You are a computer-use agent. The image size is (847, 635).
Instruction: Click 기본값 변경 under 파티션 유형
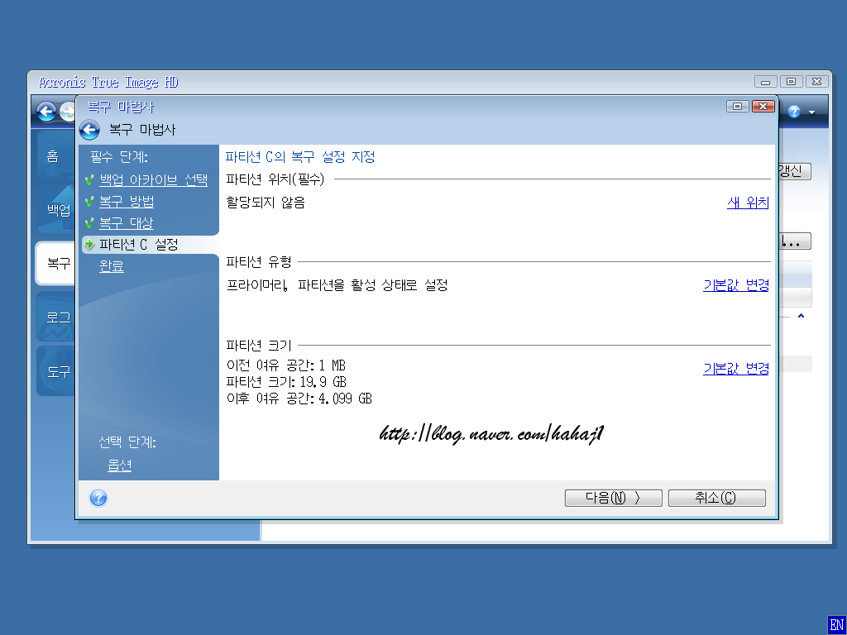point(735,285)
